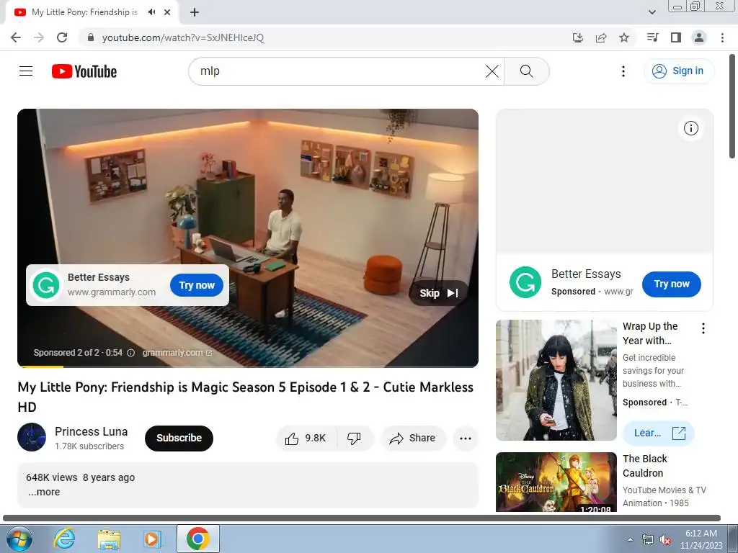Open Princess Luna channel name link
The width and height of the screenshot is (738, 553).
[x=91, y=432]
